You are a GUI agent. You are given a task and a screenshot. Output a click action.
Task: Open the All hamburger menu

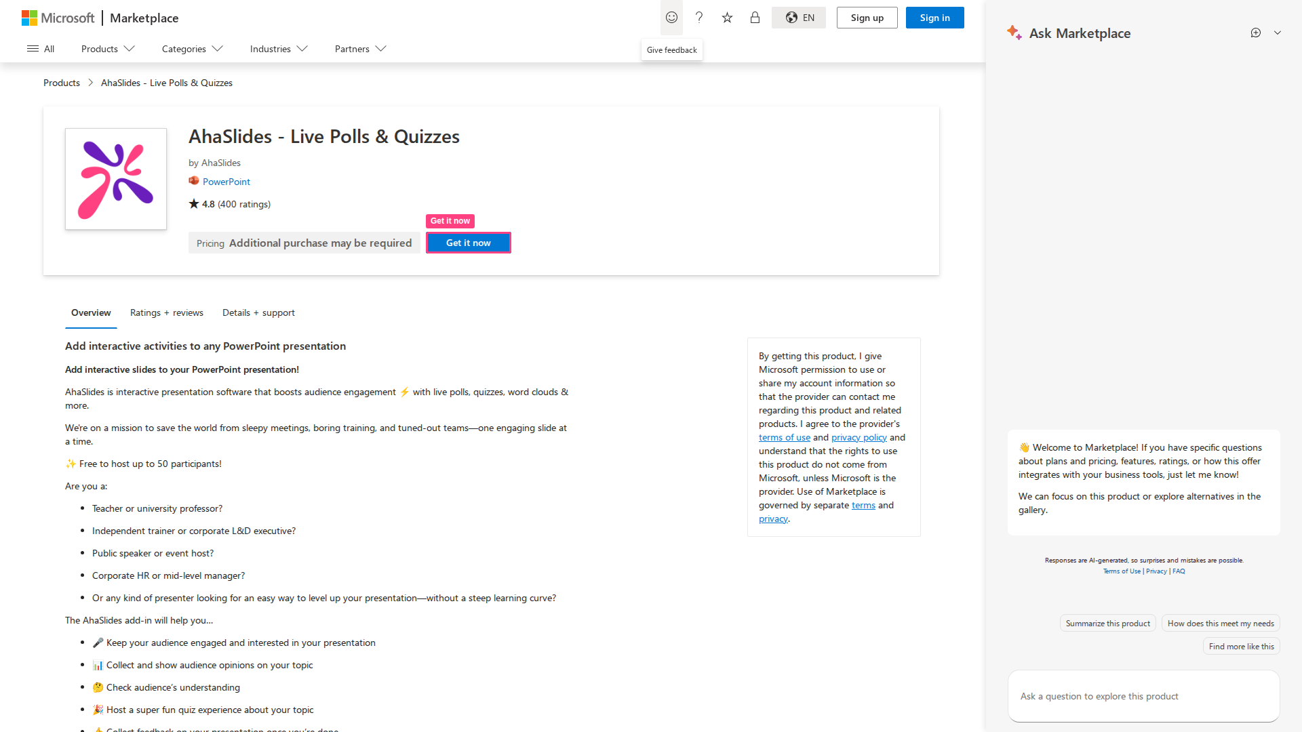[x=41, y=49]
